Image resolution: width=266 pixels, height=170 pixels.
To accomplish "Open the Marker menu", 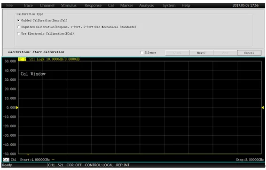I will click(x=126, y=6).
